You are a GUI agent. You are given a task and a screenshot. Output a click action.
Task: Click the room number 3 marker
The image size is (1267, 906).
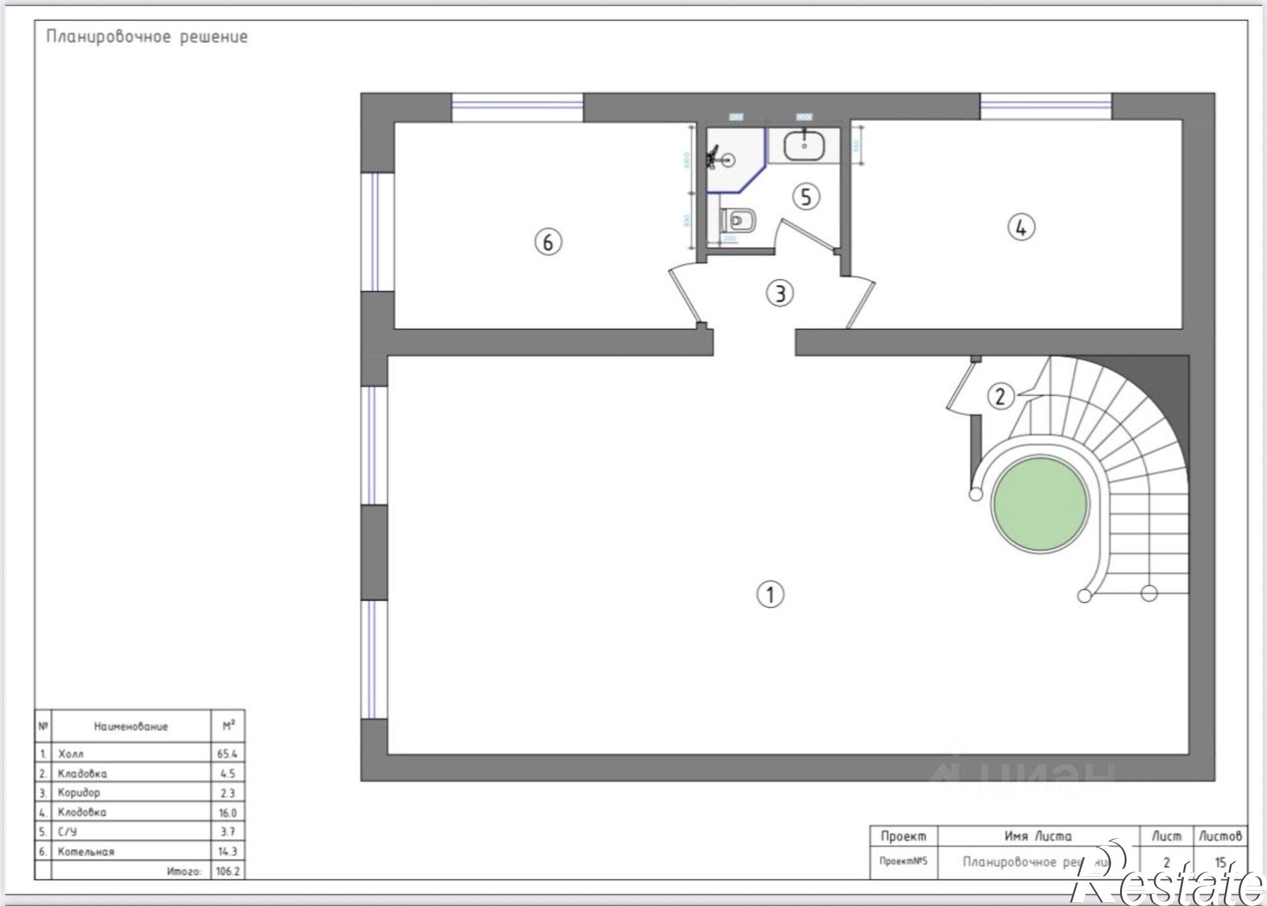point(780,294)
